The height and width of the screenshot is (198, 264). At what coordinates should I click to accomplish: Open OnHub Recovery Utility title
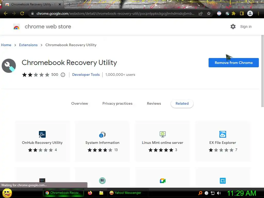tap(42, 143)
